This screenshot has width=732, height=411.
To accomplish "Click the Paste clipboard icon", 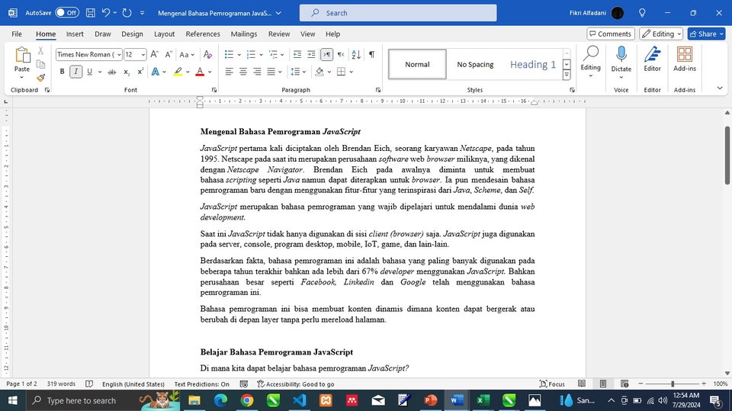I will pos(22,55).
